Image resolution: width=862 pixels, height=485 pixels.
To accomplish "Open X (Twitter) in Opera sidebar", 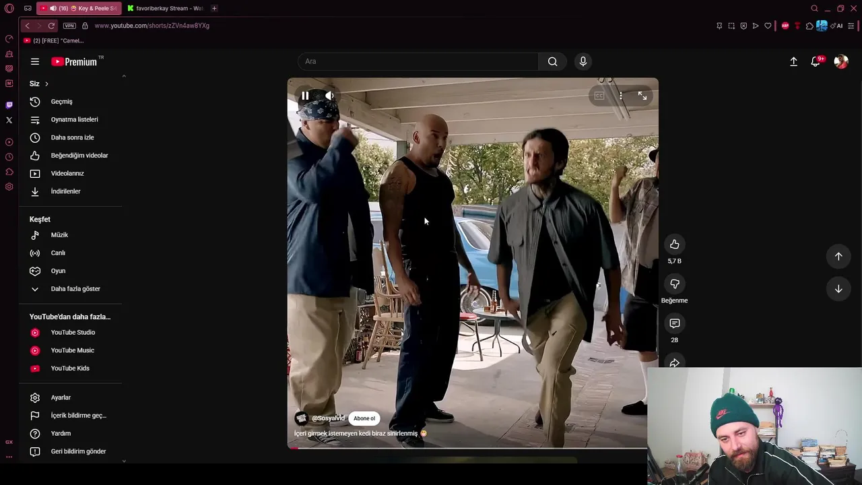I will pyautogui.click(x=9, y=120).
